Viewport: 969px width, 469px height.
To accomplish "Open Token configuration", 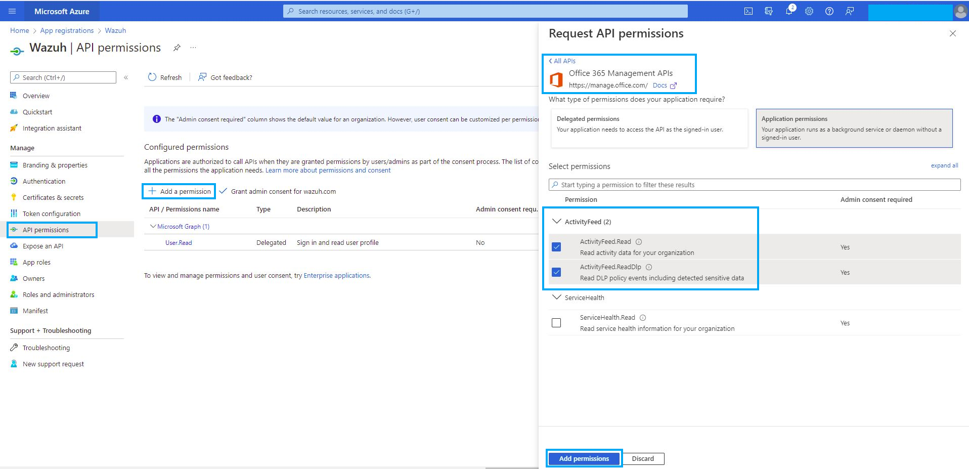I will (51, 214).
